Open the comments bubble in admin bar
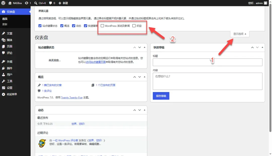 [x=50, y=3]
